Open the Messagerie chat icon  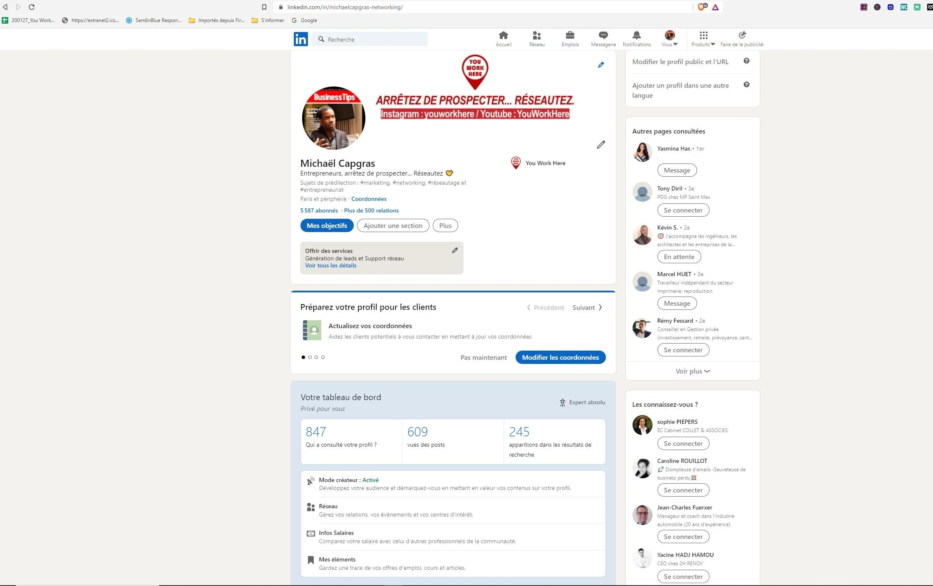click(603, 35)
